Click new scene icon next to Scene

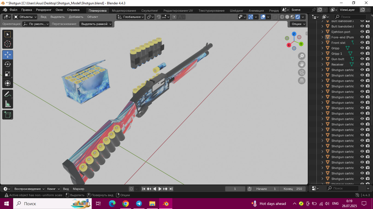click(x=320, y=10)
